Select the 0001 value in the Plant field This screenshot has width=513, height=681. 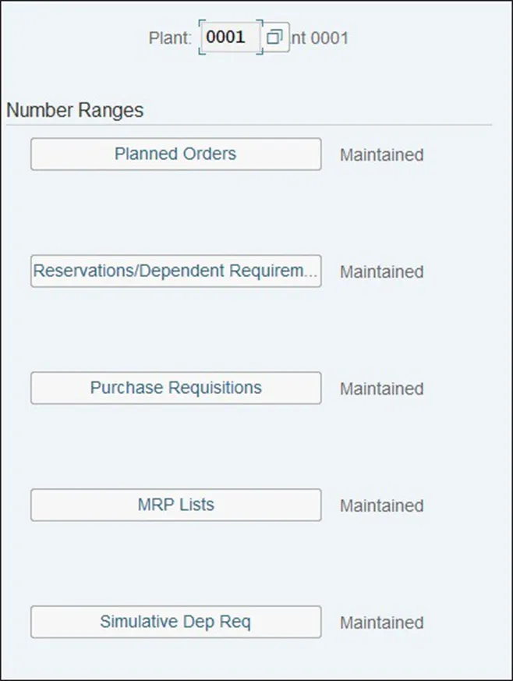225,37
